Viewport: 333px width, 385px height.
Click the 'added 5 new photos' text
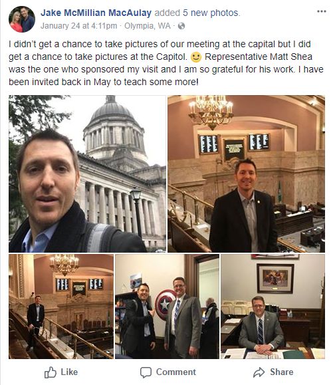[x=197, y=13]
